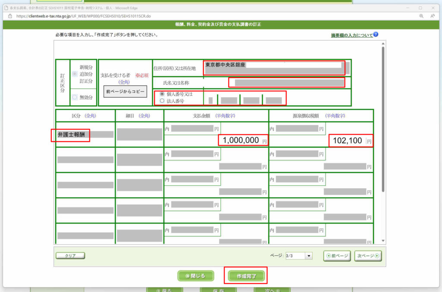Go to previous page with 前ページ button
The height and width of the screenshot is (292, 442).
coord(337,256)
